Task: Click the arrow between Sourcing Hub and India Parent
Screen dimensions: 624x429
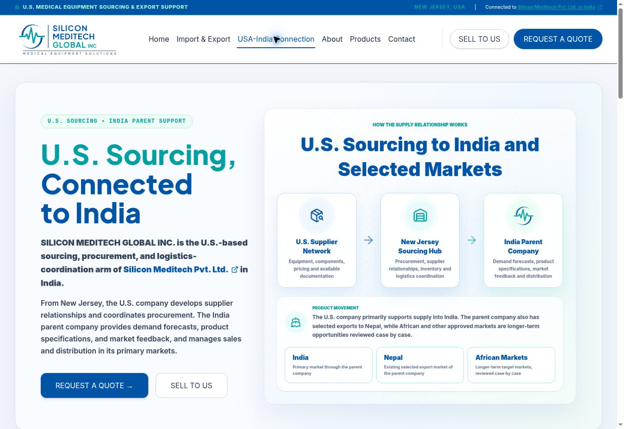Action: pos(472,240)
